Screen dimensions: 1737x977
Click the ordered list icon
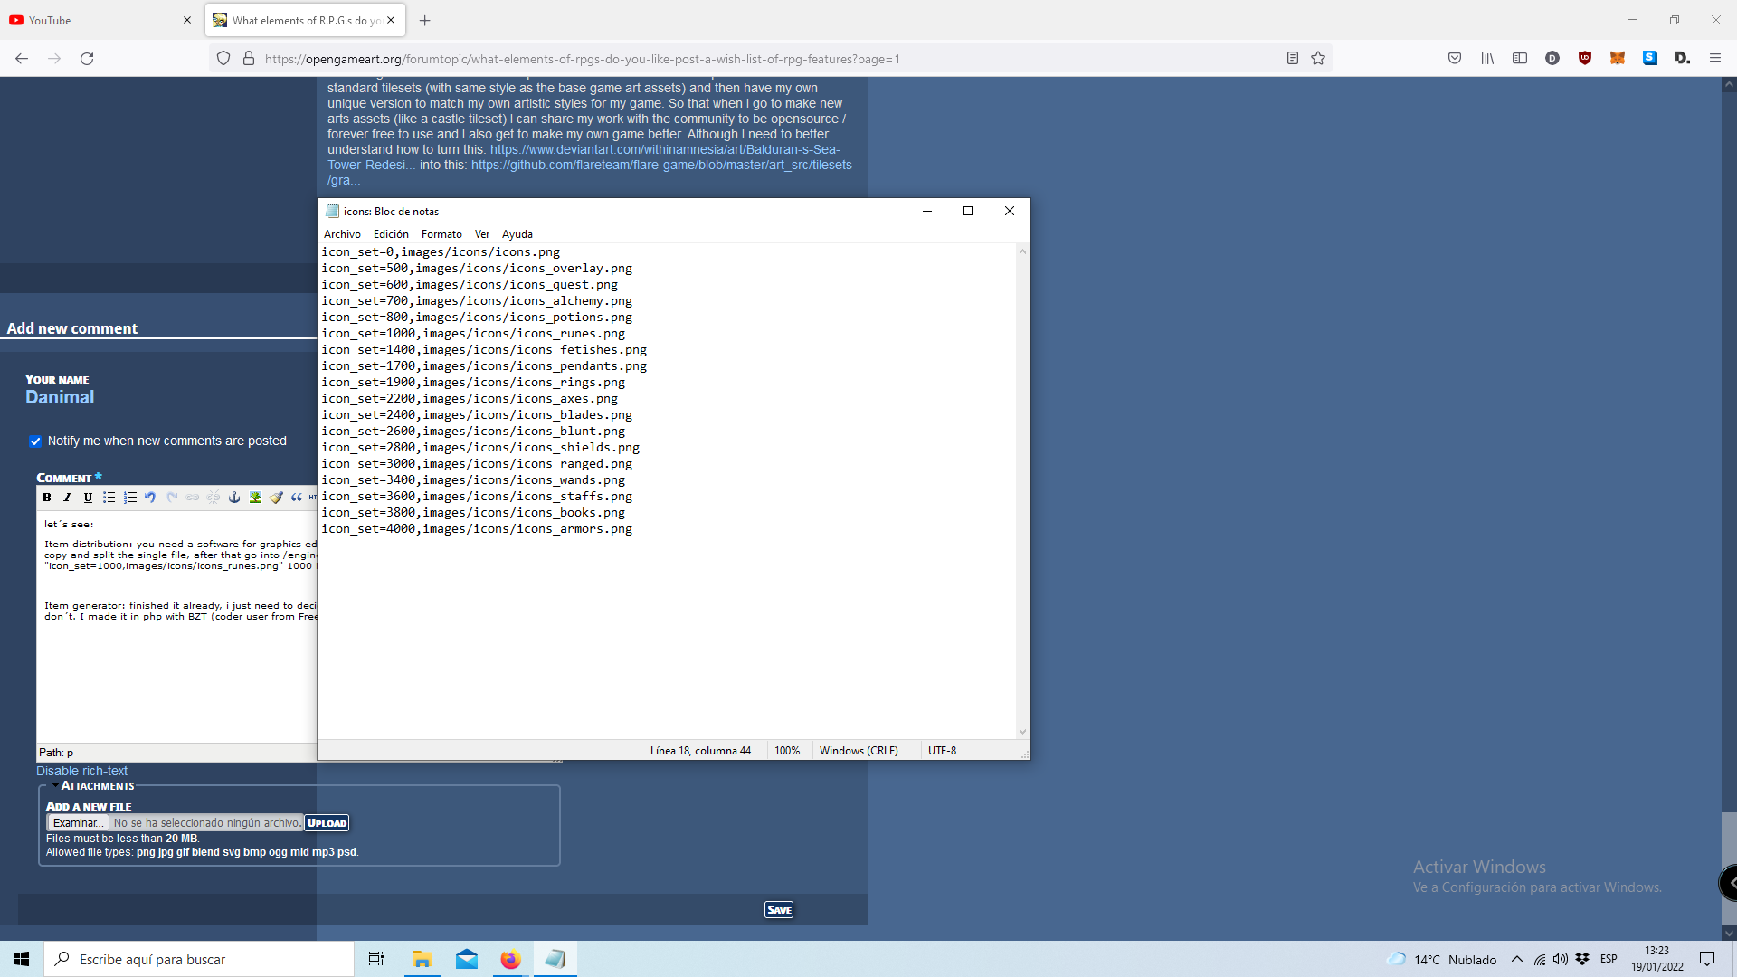click(x=131, y=498)
